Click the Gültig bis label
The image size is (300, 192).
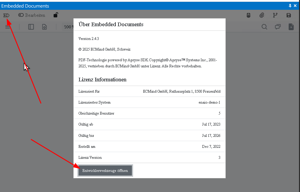point(86,136)
